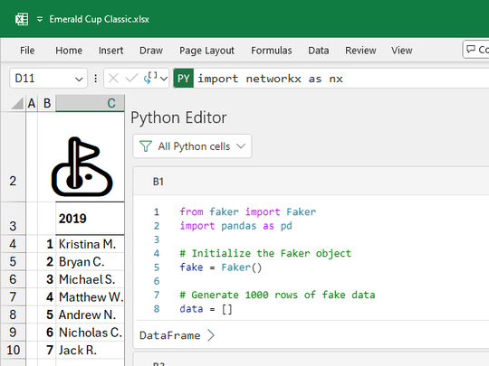
Task: Cancel the formula entry with X icon
Action: 113,79
